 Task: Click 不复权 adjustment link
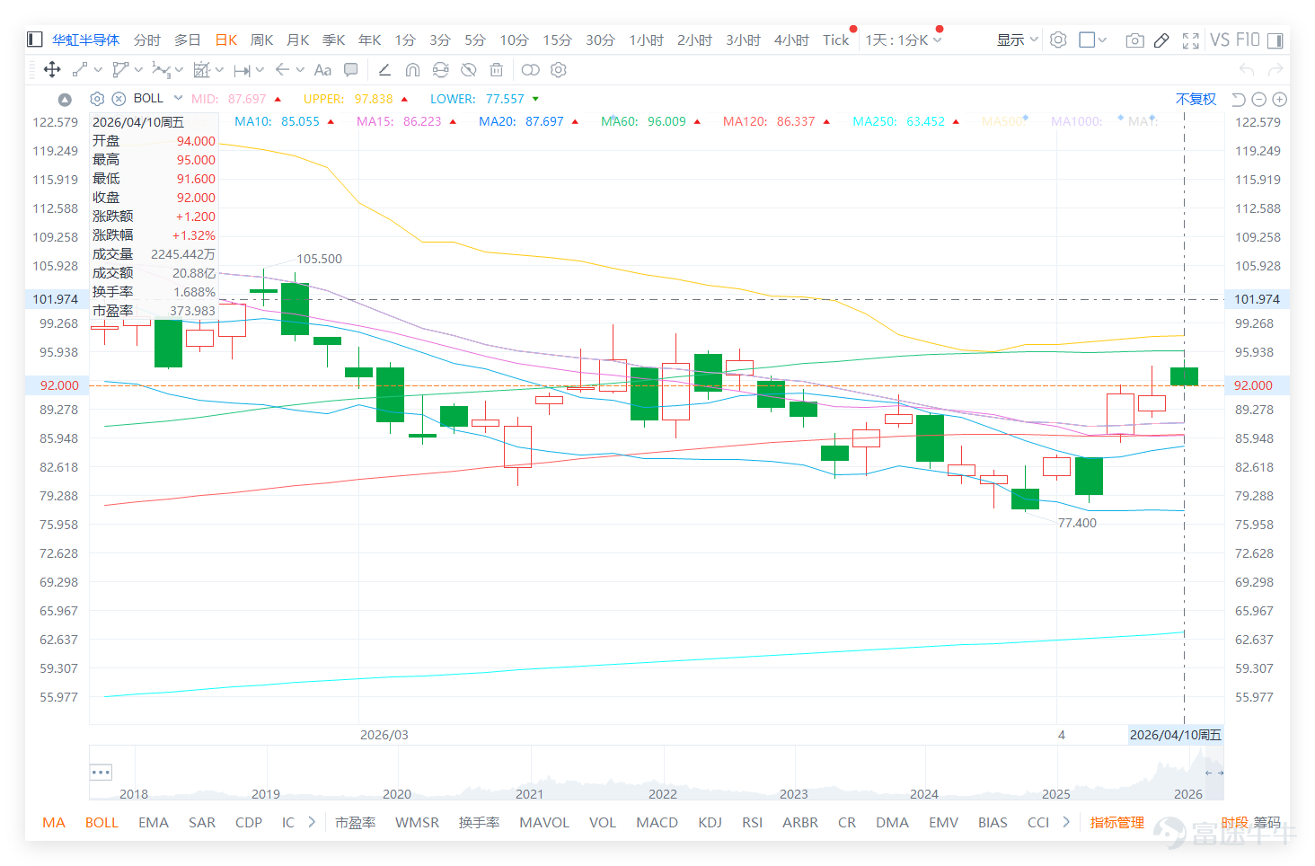pyautogui.click(x=1196, y=99)
